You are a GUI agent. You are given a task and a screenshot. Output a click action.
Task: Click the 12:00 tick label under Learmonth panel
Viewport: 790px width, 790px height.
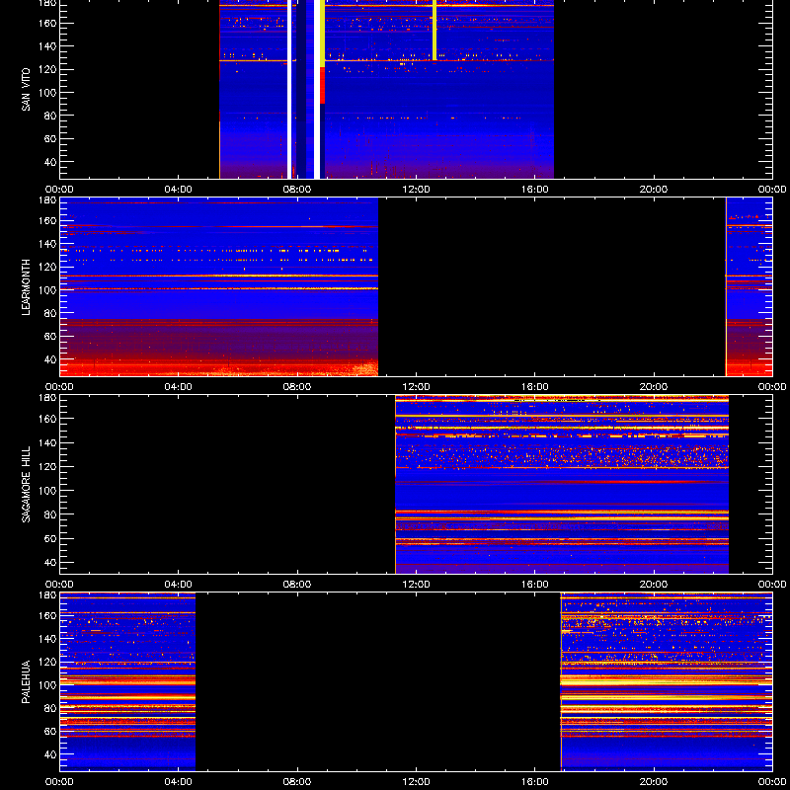pyautogui.click(x=416, y=387)
